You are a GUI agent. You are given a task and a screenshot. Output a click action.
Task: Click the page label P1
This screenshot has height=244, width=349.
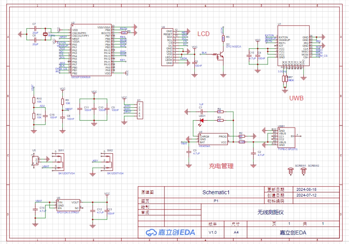pyautogui.click(x=216, y=201)
